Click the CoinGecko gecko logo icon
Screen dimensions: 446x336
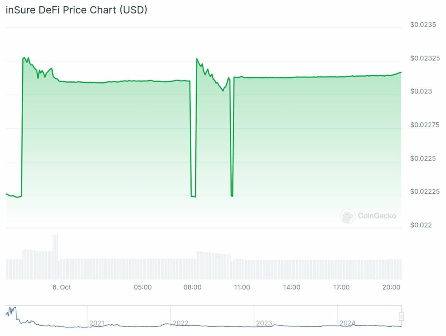[x=348, y=216]
